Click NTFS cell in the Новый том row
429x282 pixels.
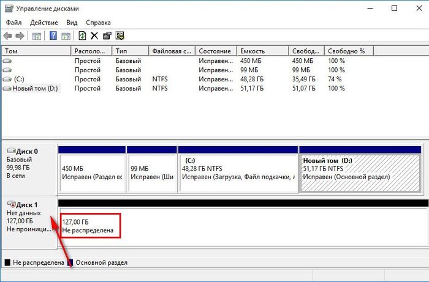click(x=160, y=89)
